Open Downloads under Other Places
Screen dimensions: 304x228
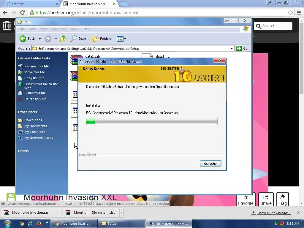(33, 120)
